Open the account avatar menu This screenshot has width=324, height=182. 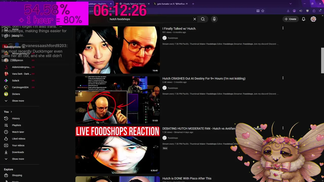(x=313, y=19)
